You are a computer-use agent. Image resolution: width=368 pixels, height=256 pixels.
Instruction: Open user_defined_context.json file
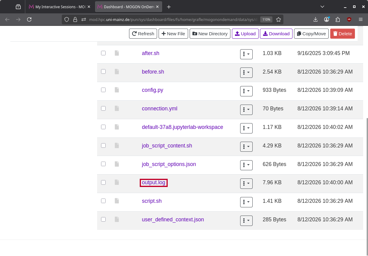click(x=173, y=220)
